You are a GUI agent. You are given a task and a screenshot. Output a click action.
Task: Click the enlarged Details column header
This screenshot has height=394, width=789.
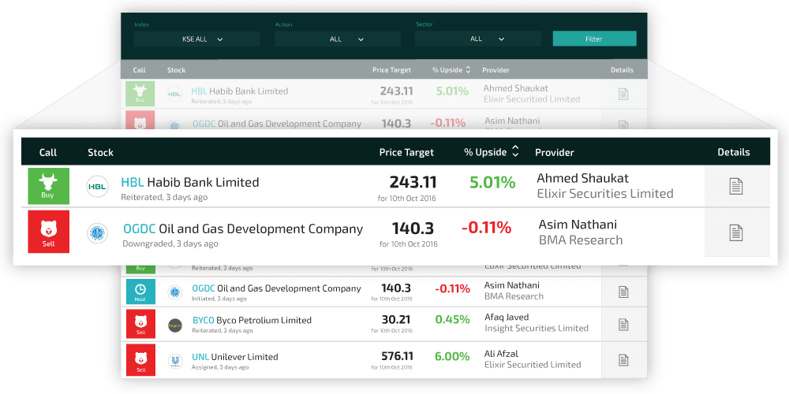pyautogui.click(x=734, y=152)
